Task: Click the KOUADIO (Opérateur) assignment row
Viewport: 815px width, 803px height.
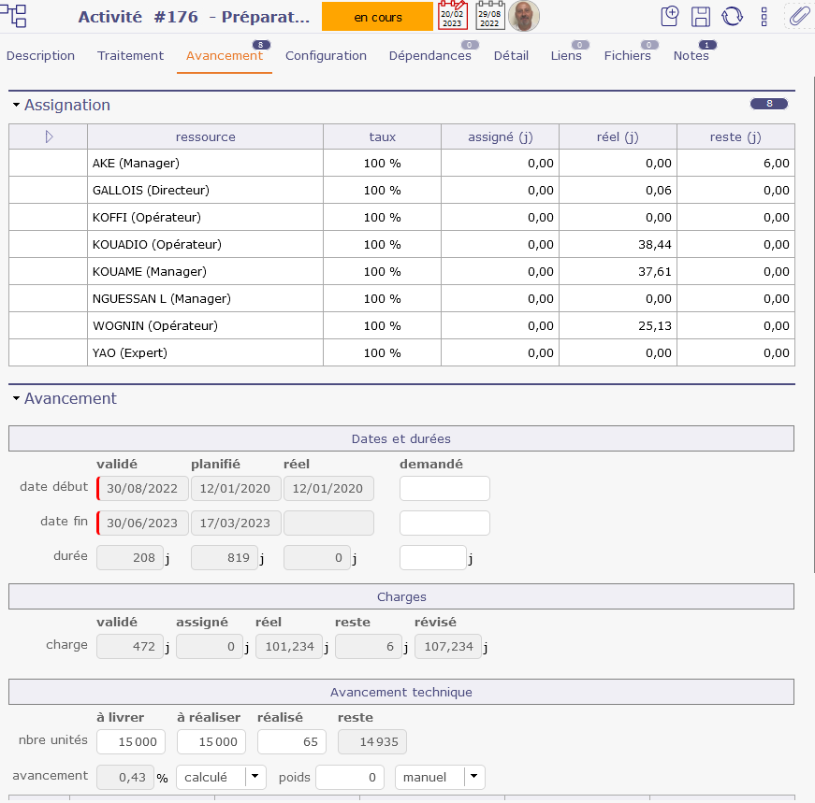Action: tap(157, 245)
